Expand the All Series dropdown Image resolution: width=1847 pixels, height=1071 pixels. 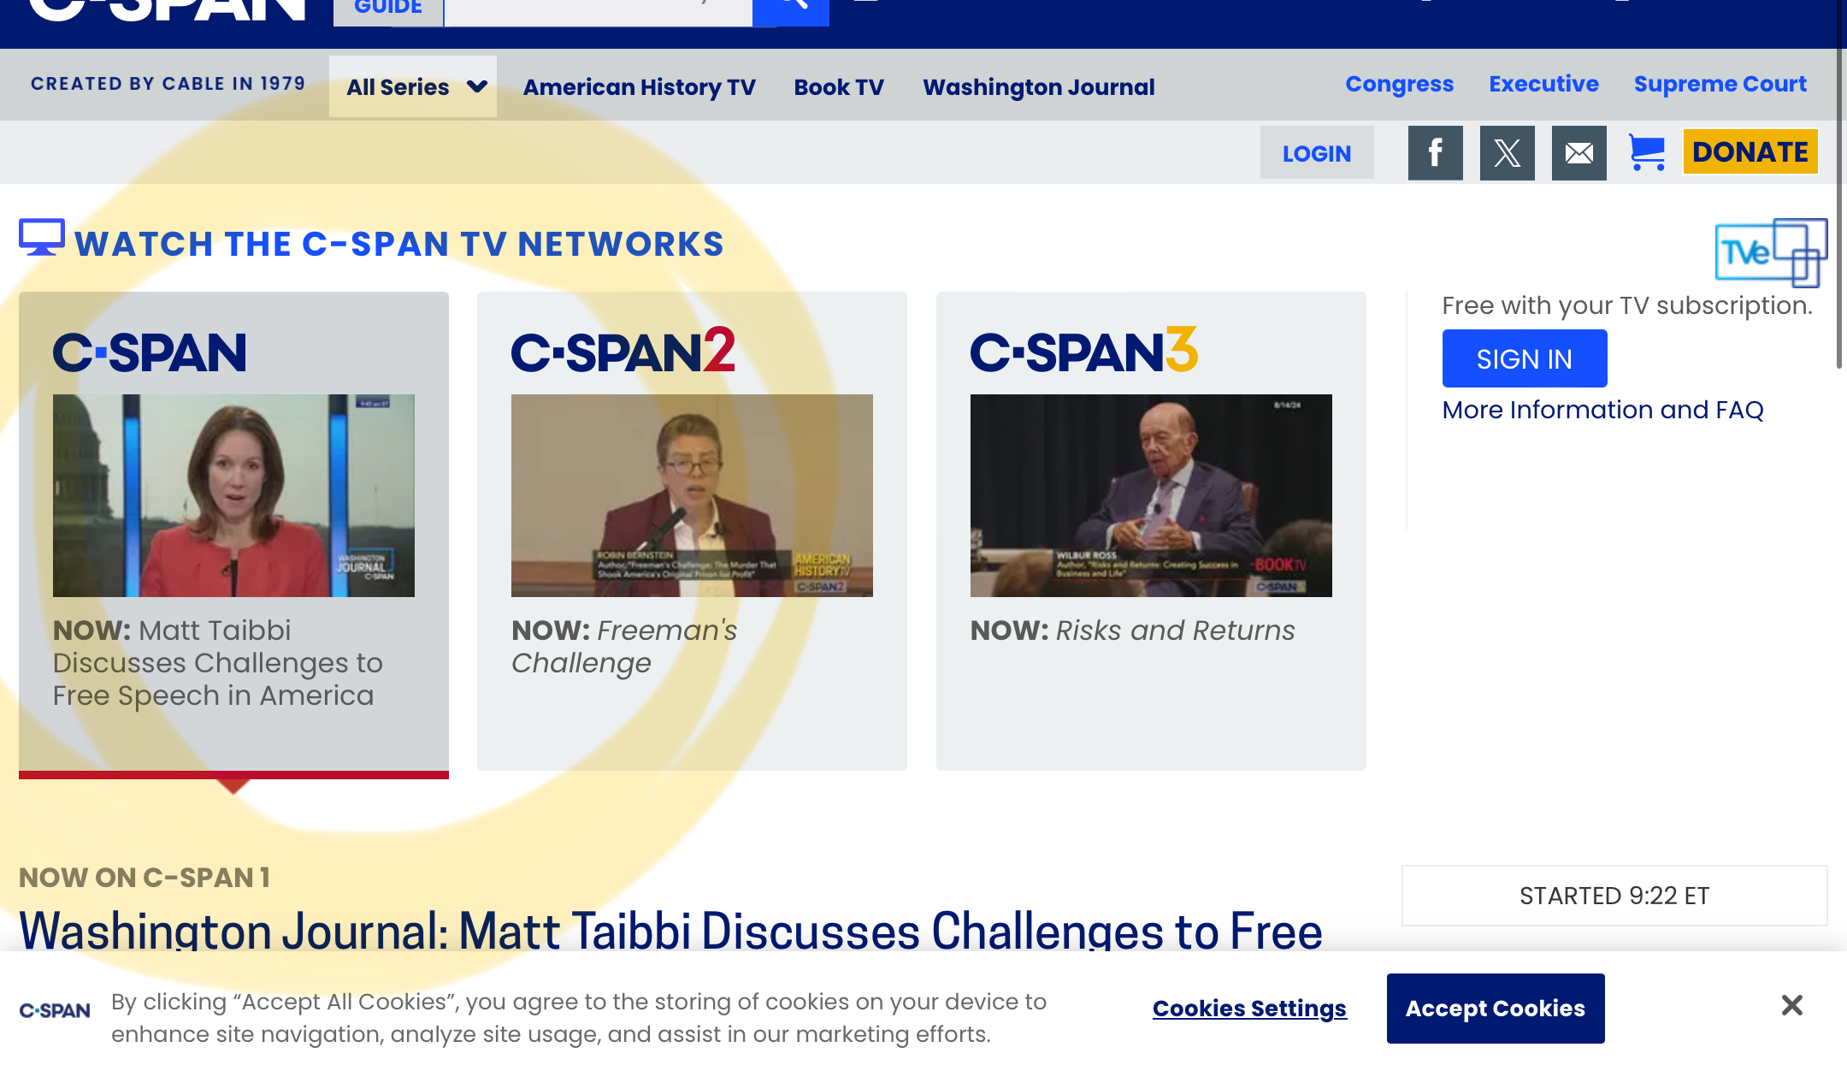click(x=413, y=86)
